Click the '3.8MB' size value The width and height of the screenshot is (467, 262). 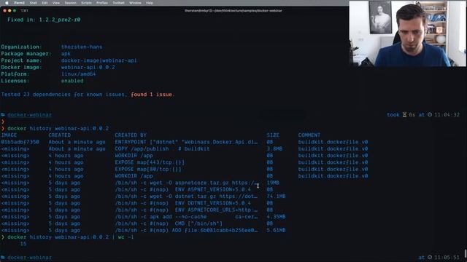(x=274, y=148)
